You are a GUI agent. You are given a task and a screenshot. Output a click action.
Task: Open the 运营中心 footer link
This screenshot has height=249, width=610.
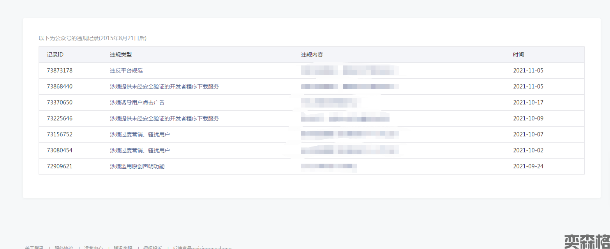93,247
